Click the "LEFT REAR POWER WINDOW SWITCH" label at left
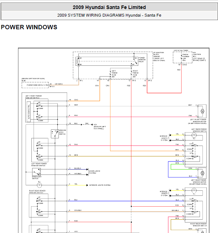The width and height of the screenshot is (218, 233). click(39, 164)
